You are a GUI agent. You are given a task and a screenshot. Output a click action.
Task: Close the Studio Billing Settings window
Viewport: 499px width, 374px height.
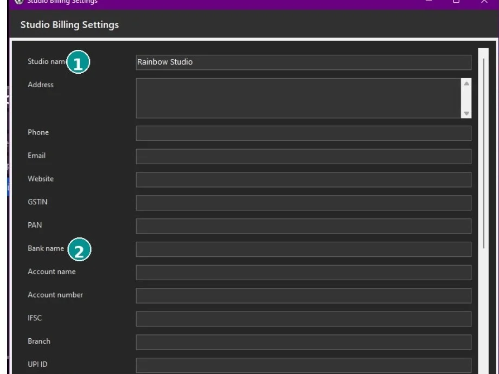(x=484, y=2)
